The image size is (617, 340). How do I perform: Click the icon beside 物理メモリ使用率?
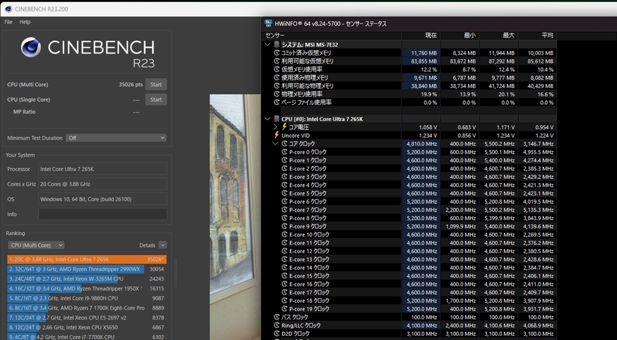click(x=277, y=94)
